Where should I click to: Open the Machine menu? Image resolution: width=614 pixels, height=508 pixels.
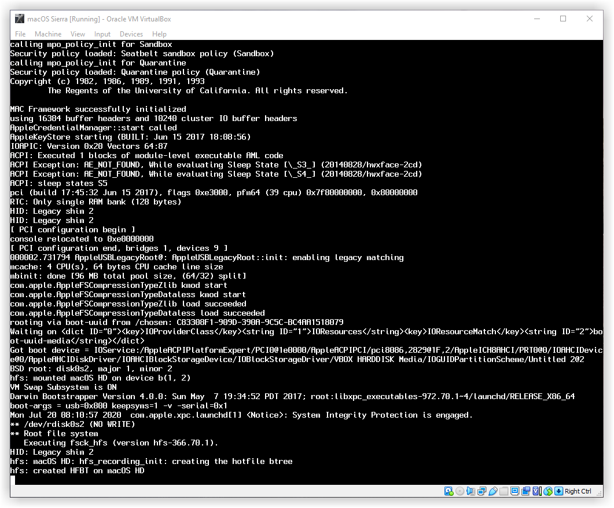click(48, 34)
